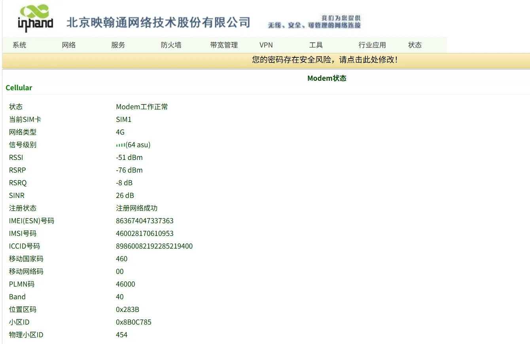Open the VPN menu
The image size is (530, 344).
point(266,45)
